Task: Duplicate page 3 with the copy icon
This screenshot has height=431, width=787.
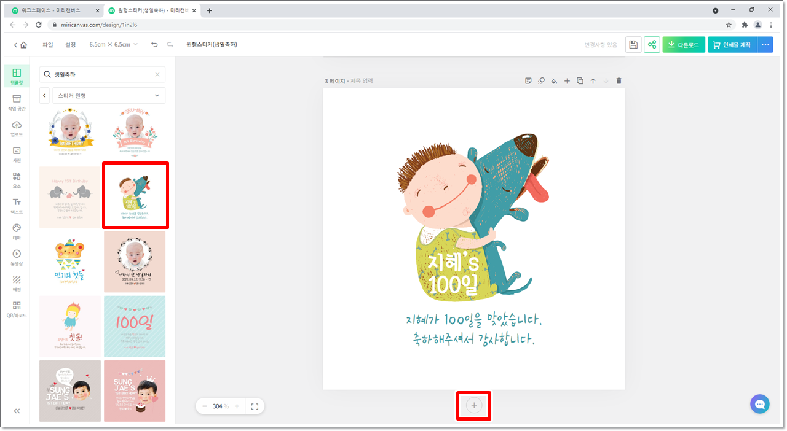Action: [580, 80]
